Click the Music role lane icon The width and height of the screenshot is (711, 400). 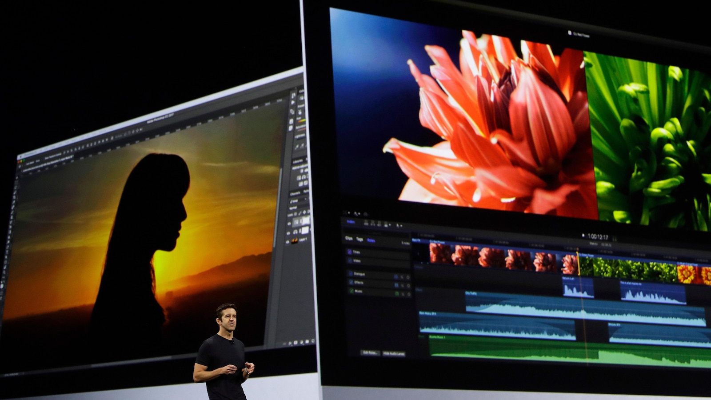pyautogui.click(x=397, y=294)
